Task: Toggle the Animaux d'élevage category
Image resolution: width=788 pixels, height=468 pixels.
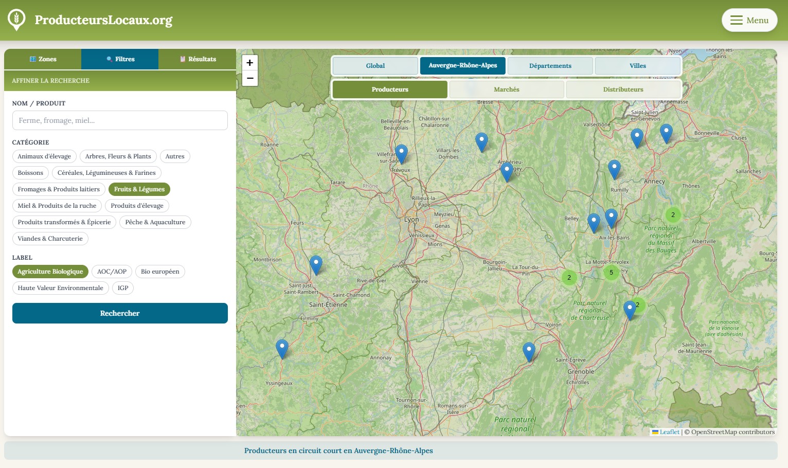Action: point(44,156)
